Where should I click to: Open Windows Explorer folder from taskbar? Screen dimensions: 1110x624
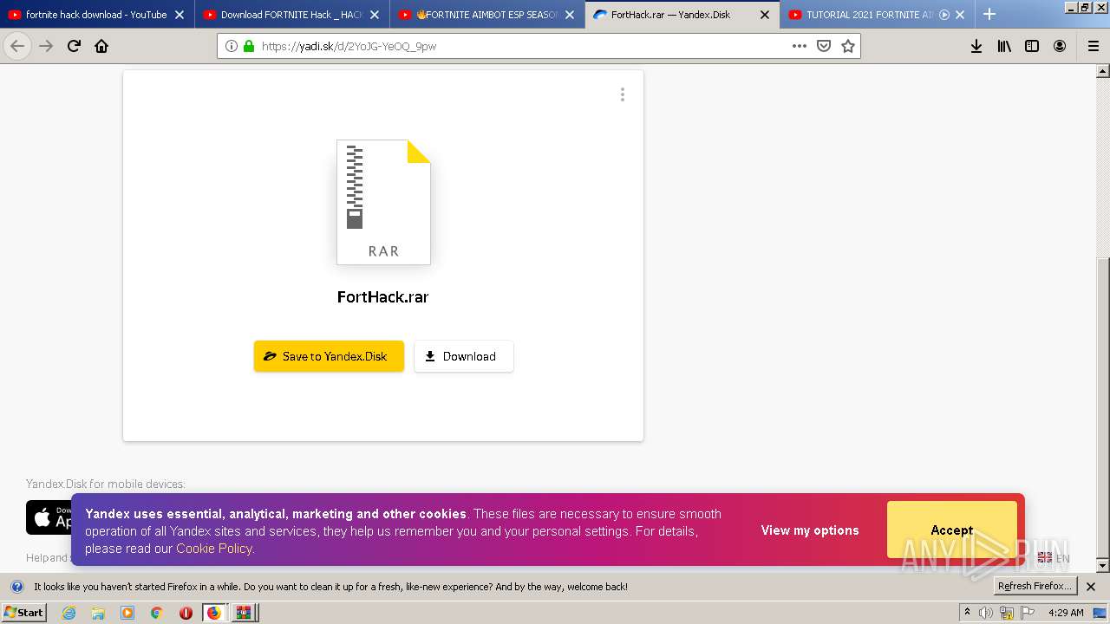(98, 613)
